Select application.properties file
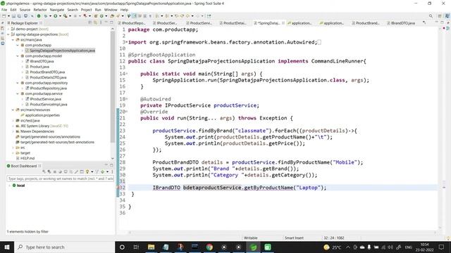451x253 pixels. pyautogui.click(x=42, y=115)
